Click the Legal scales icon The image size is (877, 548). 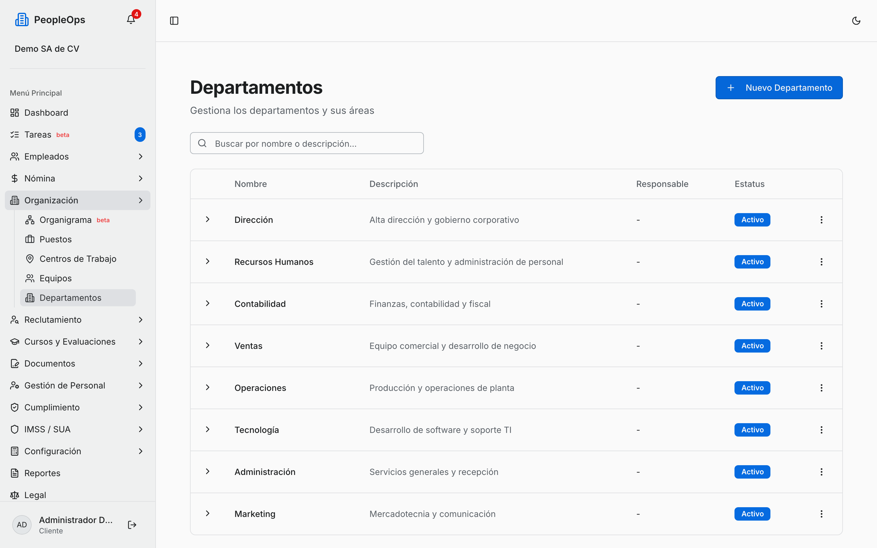point(15,495)
